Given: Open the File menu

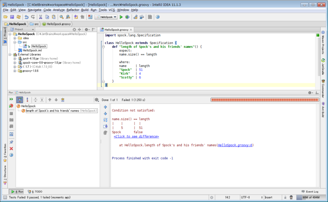Looking at the screenshot, I should tap(6, 10).
